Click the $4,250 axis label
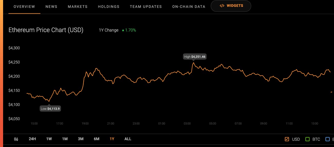Viewport: 334px width, 147px height. (14, 62)
